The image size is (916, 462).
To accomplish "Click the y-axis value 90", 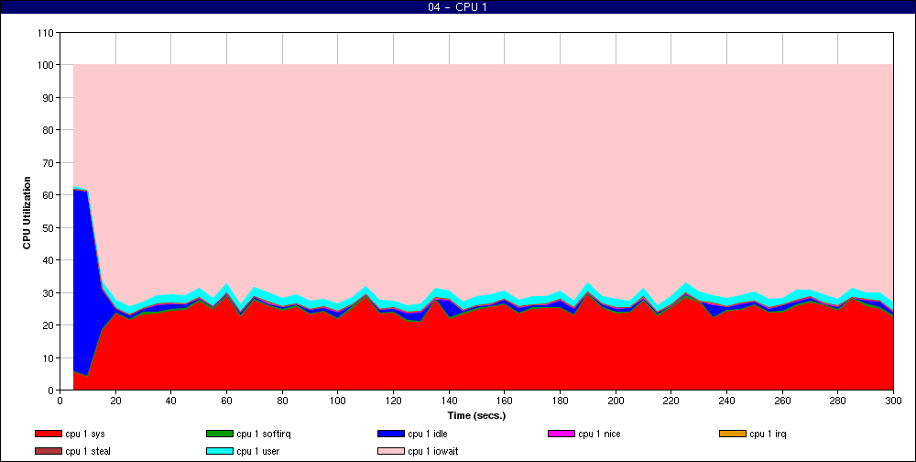I will click(x=49, y=98).
